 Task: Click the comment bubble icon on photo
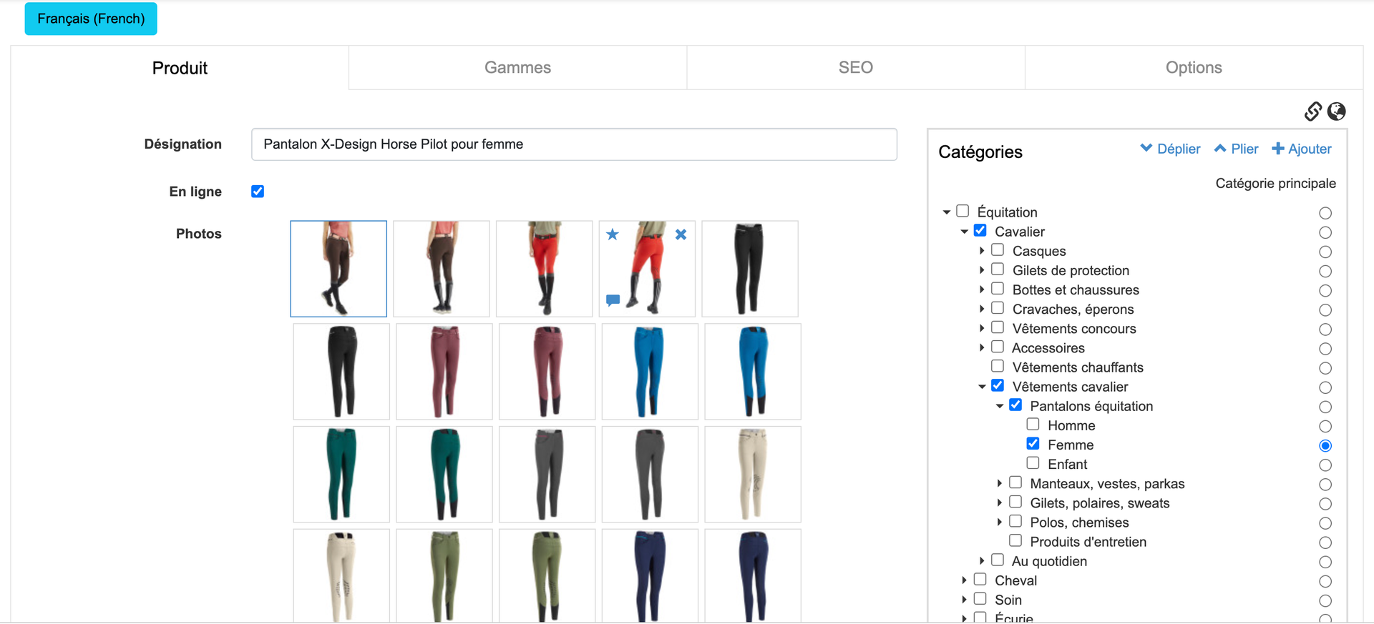(x=613, y=300)
